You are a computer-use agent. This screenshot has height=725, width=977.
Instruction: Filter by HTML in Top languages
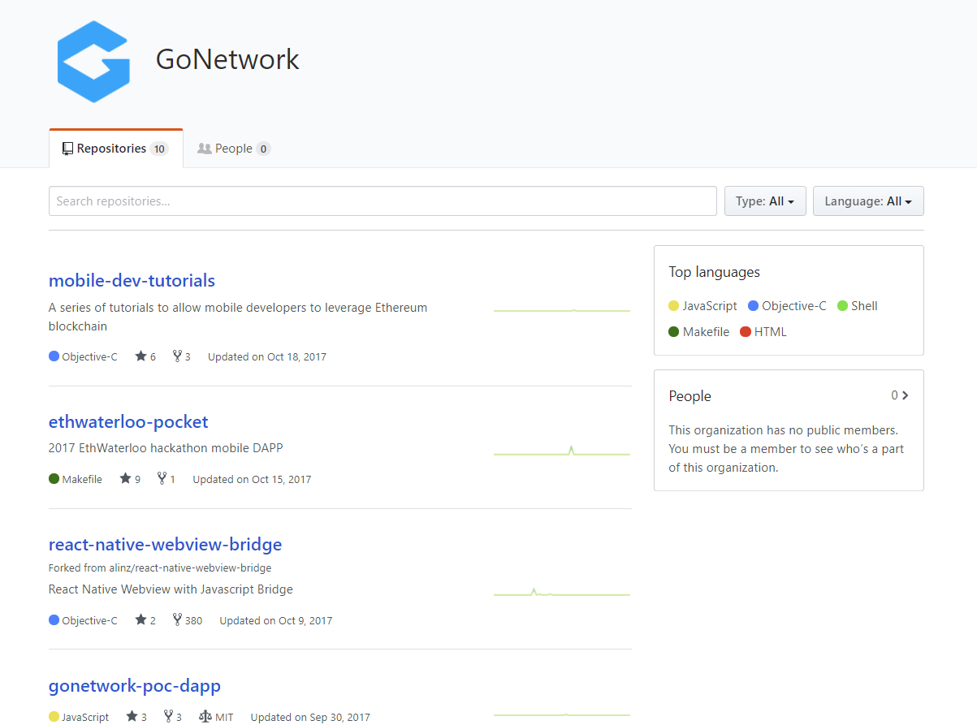[x=763, y=332]
